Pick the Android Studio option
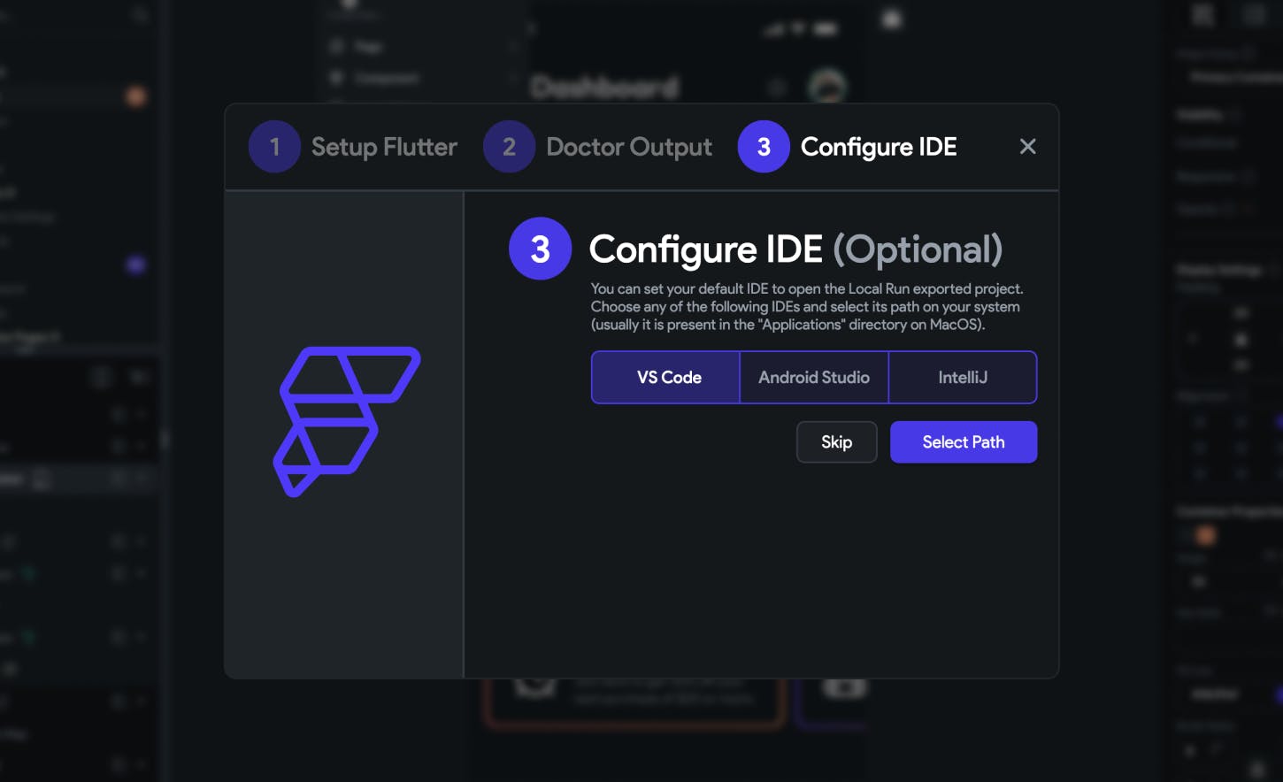The width and height of the screenshot is (1283, 782). [814, 378]
